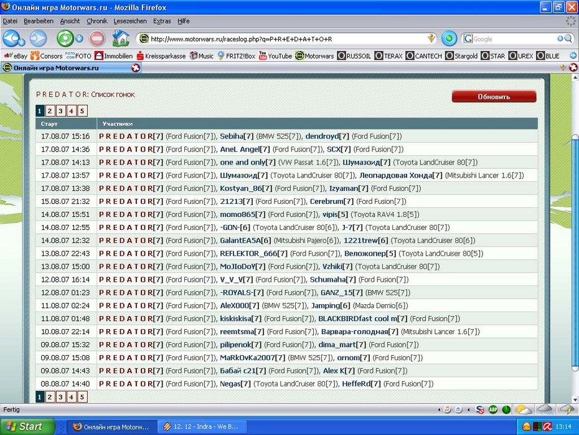Viewport: 579px width, 435px height.
Task: Open the Windows Start menu
Action: click(27, 427)
